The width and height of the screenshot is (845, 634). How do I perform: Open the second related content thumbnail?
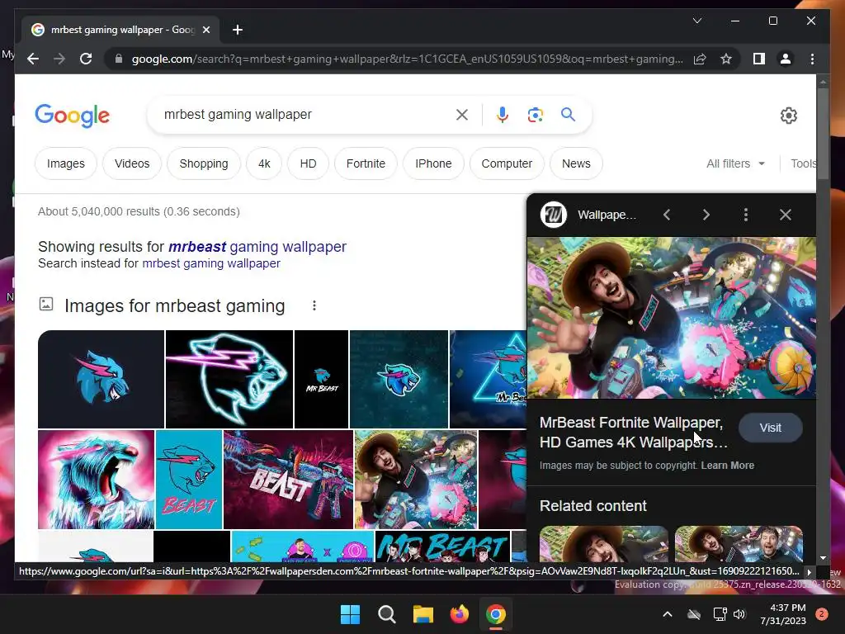point(739,544)
